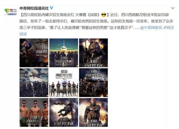Click the chain link icon before 网页
The image size is (179, 129).
tap(165, 27)
